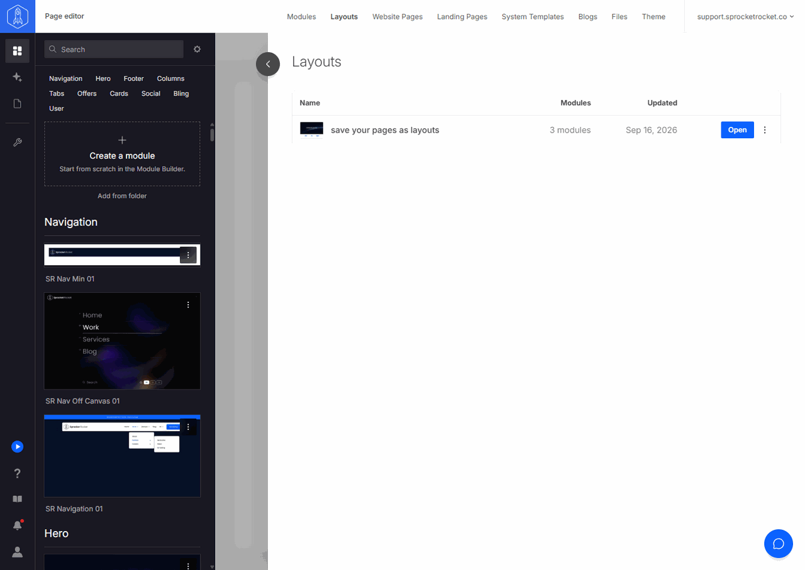Click the SprocketRocket rocket logo
Viewport: 805px width, 570px height.
point(18,16)
